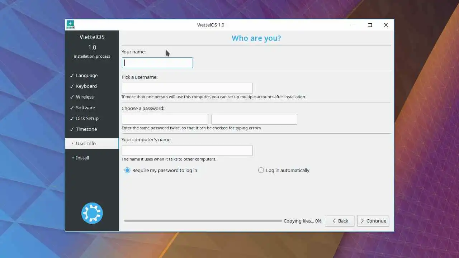Click the Copying files progress bar

(x=203, y=221)
